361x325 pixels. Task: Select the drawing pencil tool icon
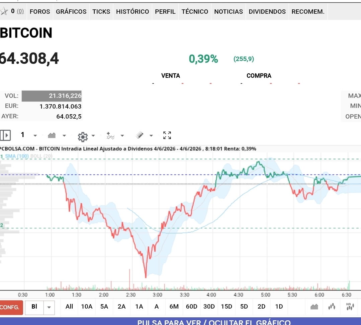click(x=140, y=135)
